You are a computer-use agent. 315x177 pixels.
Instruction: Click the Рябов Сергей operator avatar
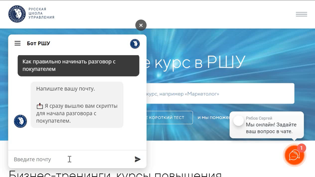tap(238, 121)
